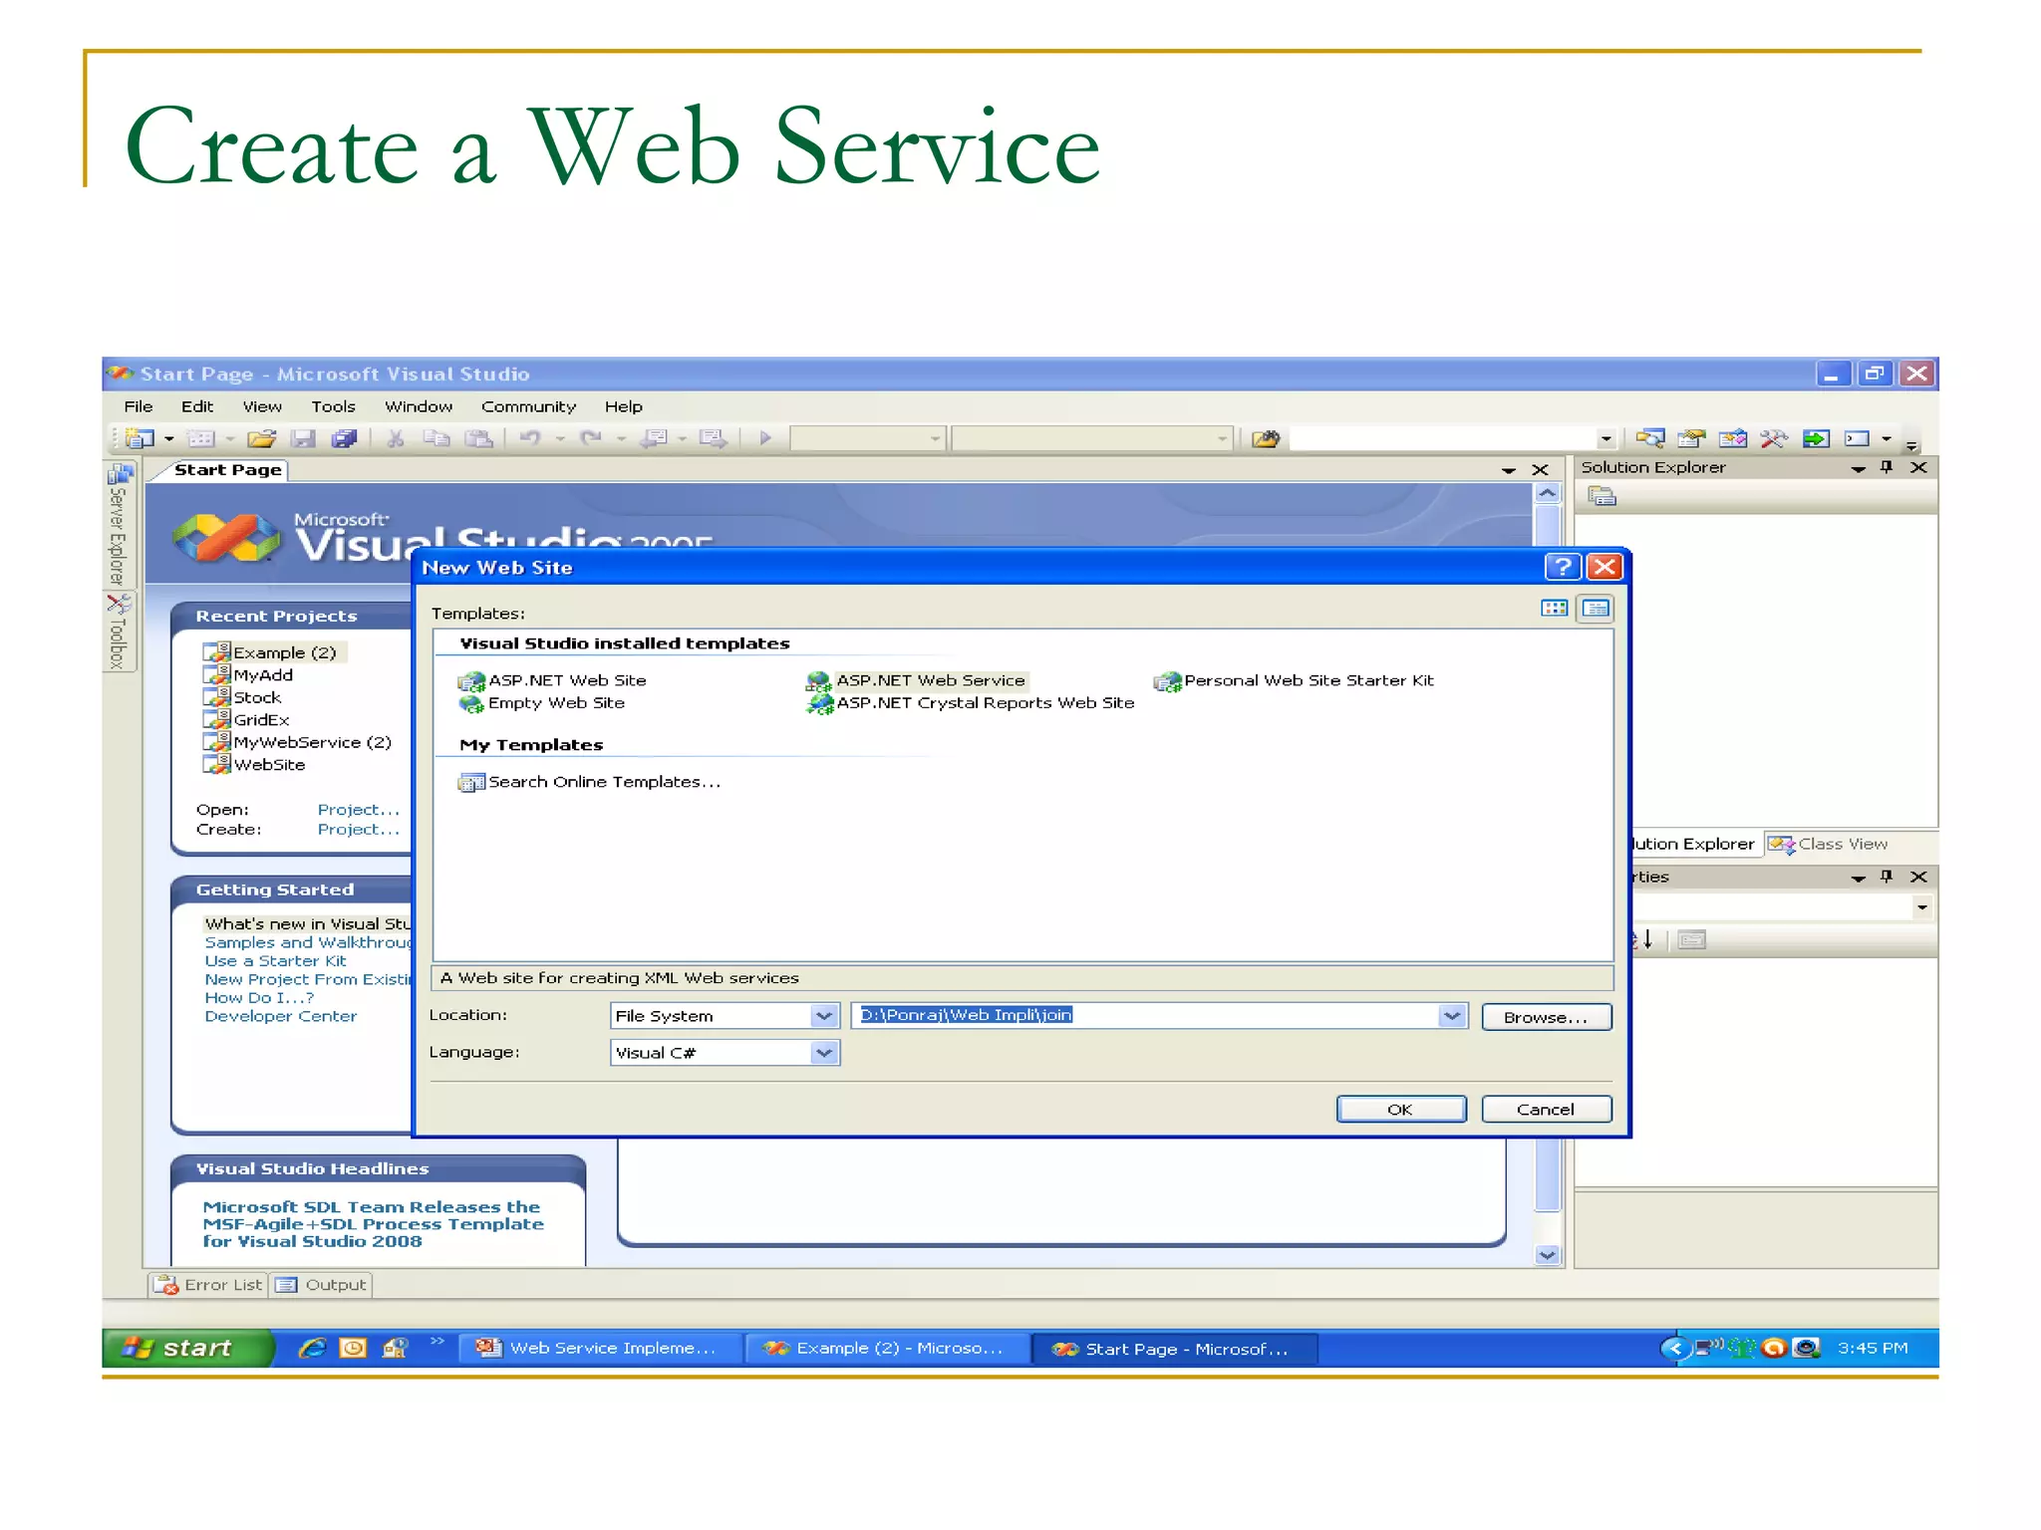The image size is (2041, 1530).
Task: Click the Use a Starter Kit link
Action: point(275,961)
